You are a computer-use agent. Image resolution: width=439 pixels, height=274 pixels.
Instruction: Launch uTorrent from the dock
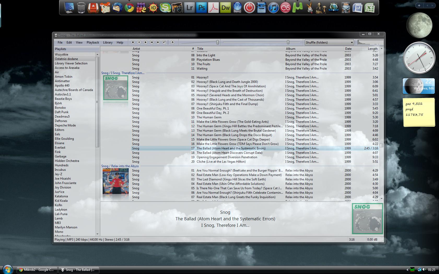tap(297, 8)
